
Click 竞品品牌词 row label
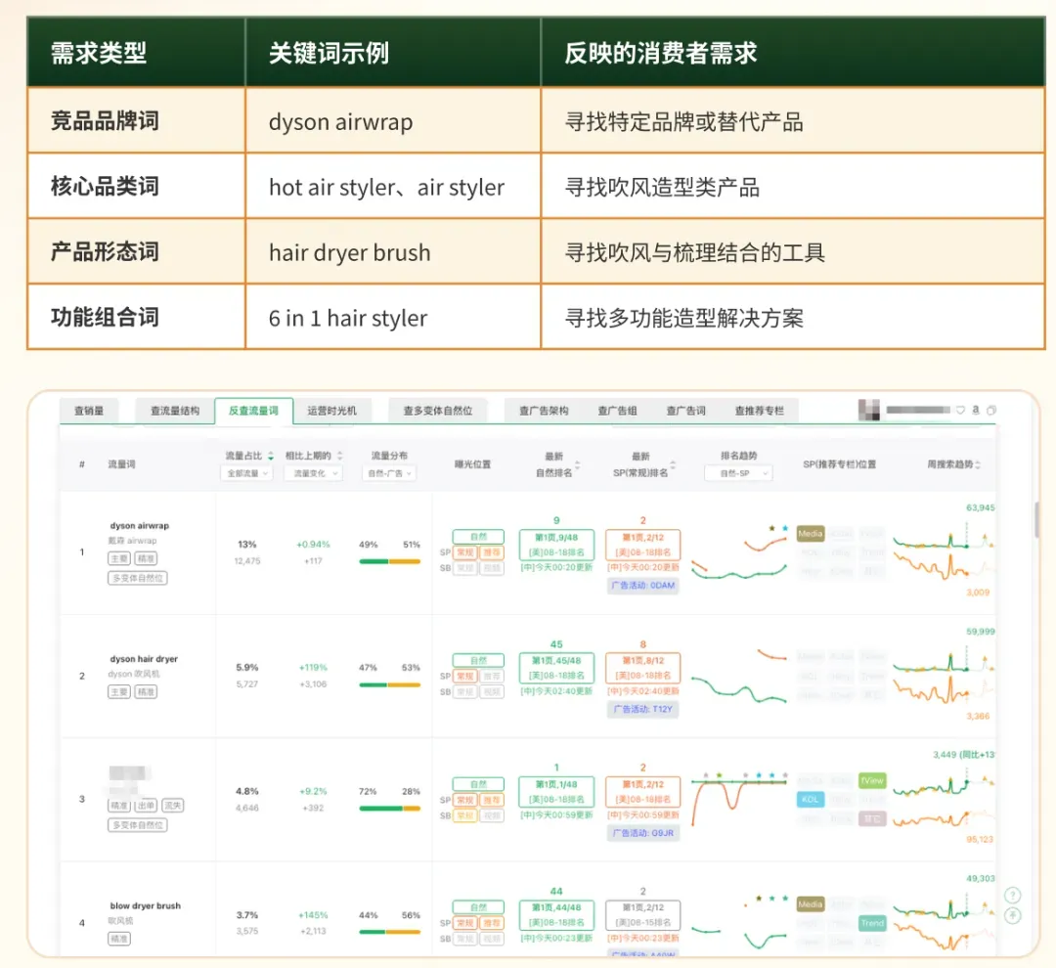(x=105, y=121)
